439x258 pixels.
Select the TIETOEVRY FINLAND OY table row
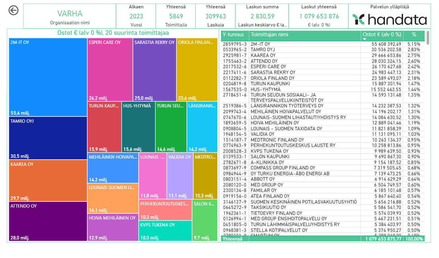tap(323, 213)
